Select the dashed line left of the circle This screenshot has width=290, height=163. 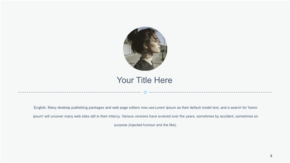click(80, 92)
